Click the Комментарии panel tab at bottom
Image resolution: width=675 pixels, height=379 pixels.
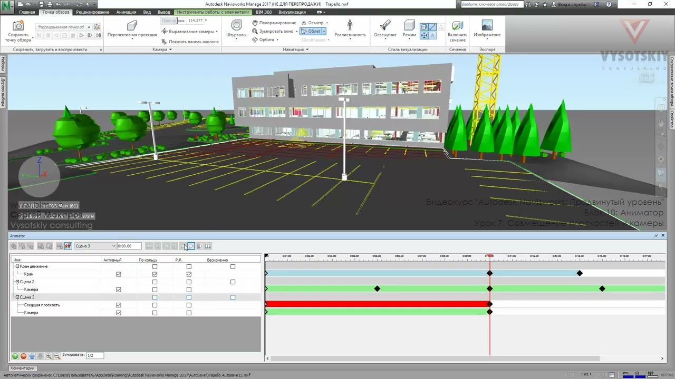pos(23,368)
